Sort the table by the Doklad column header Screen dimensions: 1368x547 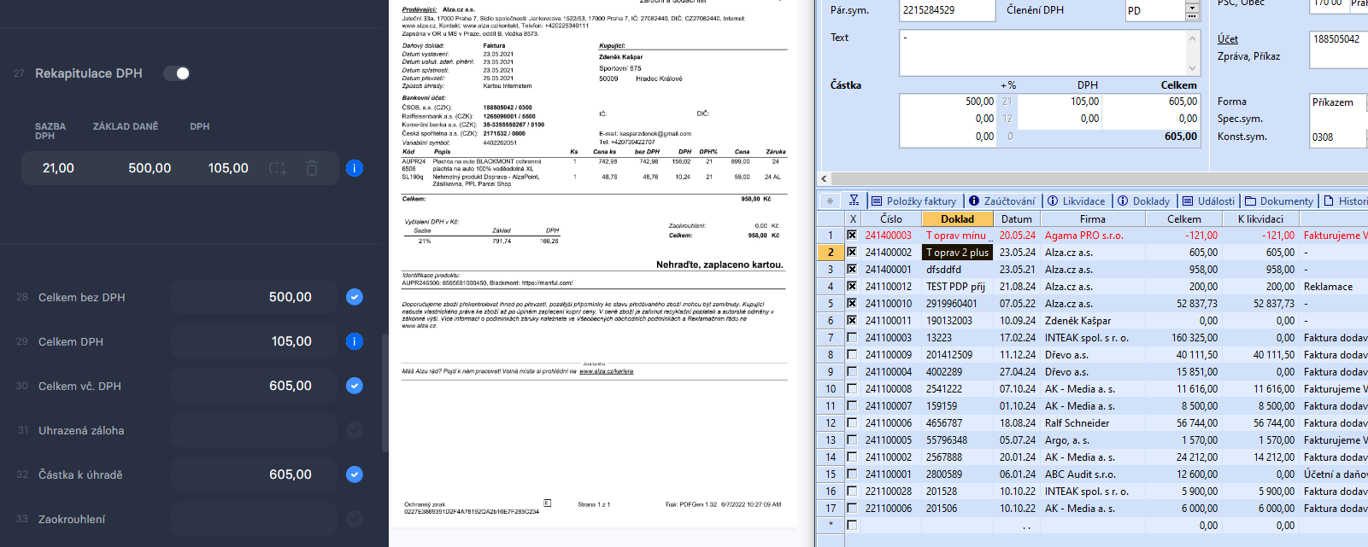click(x=957, y=219)
